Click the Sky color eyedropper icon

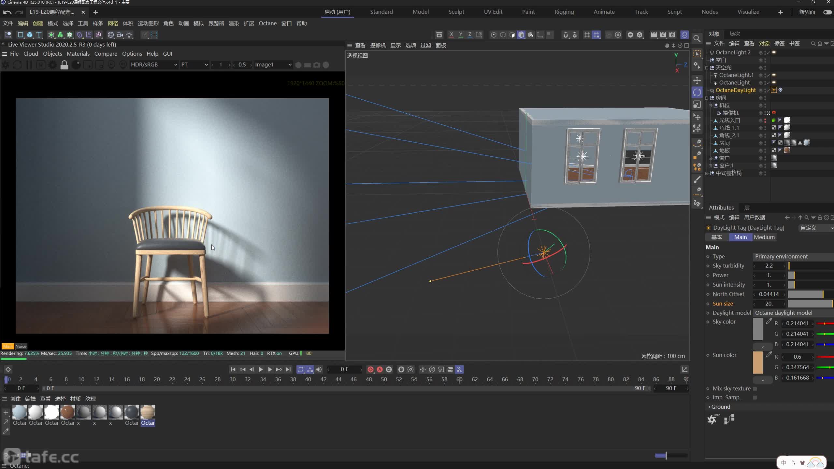769,321
